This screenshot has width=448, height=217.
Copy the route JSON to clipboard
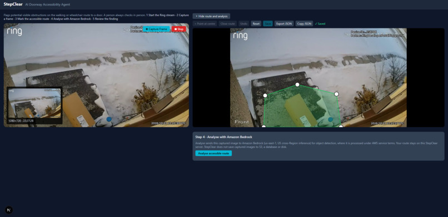click(304, 24)
